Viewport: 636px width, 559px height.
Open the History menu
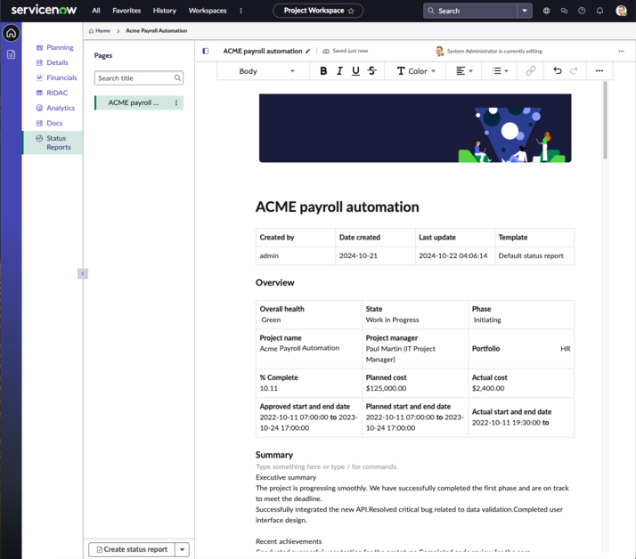pos(164,11)
